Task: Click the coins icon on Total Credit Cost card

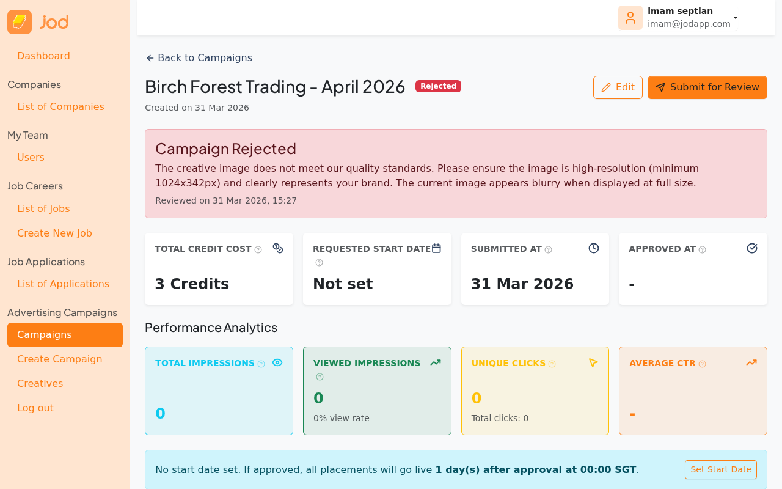Action: (277, 248)
